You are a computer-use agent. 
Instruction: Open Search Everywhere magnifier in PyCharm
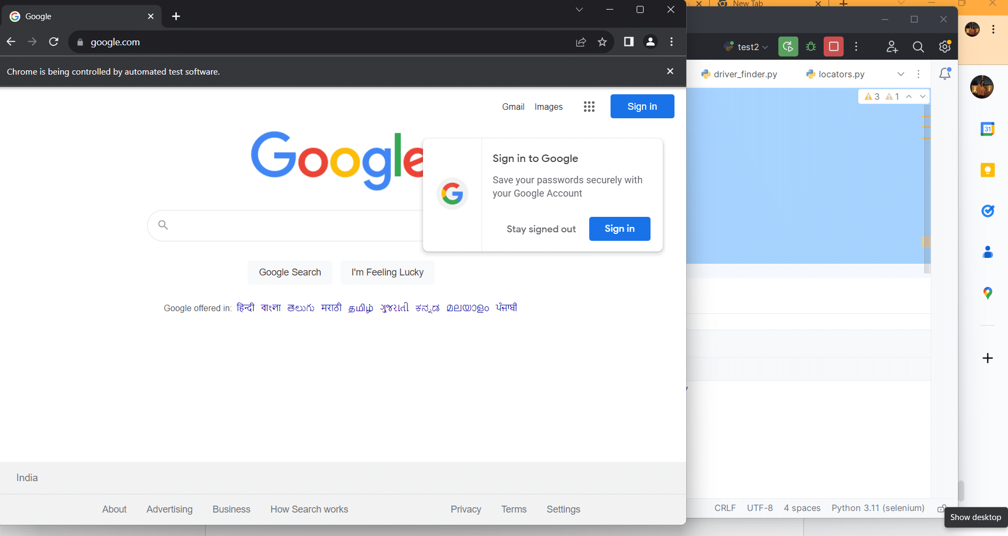click(918, 47)
